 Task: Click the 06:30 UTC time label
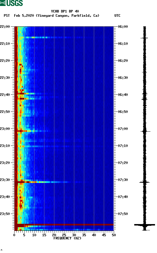[x=123, y=78]
